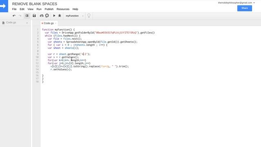Click the SpreadsheetApp.openById code line
Viewport: 261px width, 147px height.
[93, 42]
